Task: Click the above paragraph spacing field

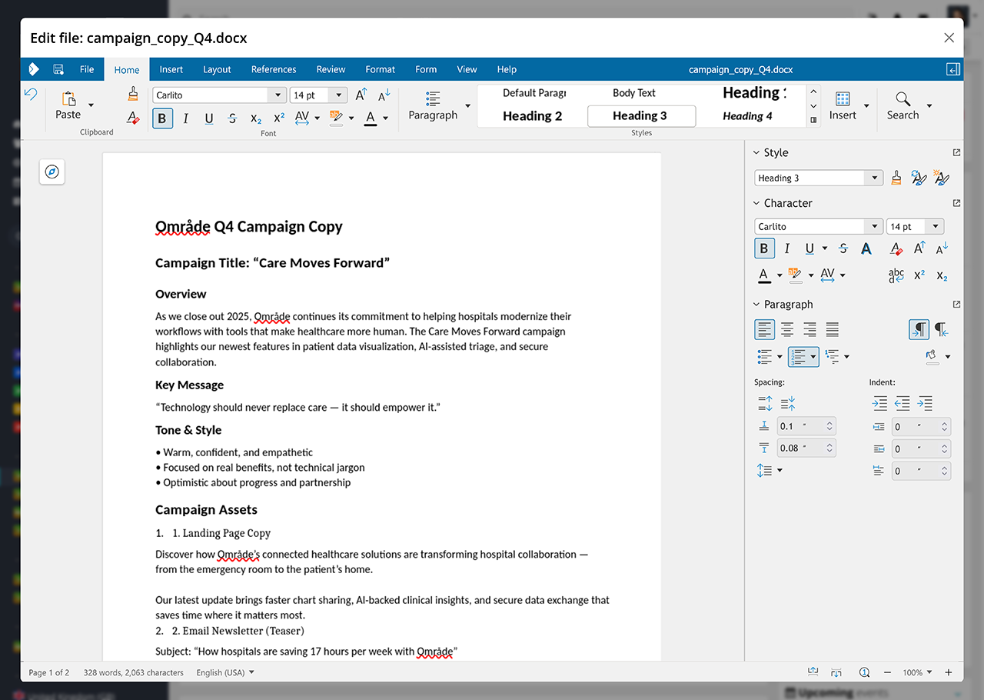Action: 805,426
